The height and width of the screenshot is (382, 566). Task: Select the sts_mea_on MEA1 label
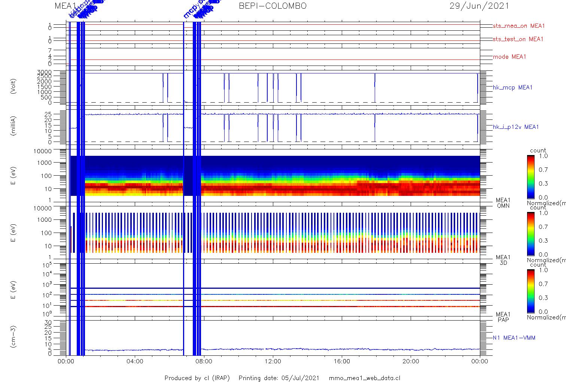519,26
